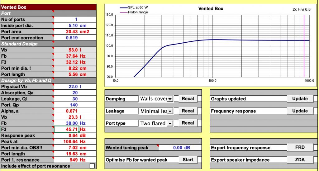Select the Physical Vb value cell

coord(75,87)
